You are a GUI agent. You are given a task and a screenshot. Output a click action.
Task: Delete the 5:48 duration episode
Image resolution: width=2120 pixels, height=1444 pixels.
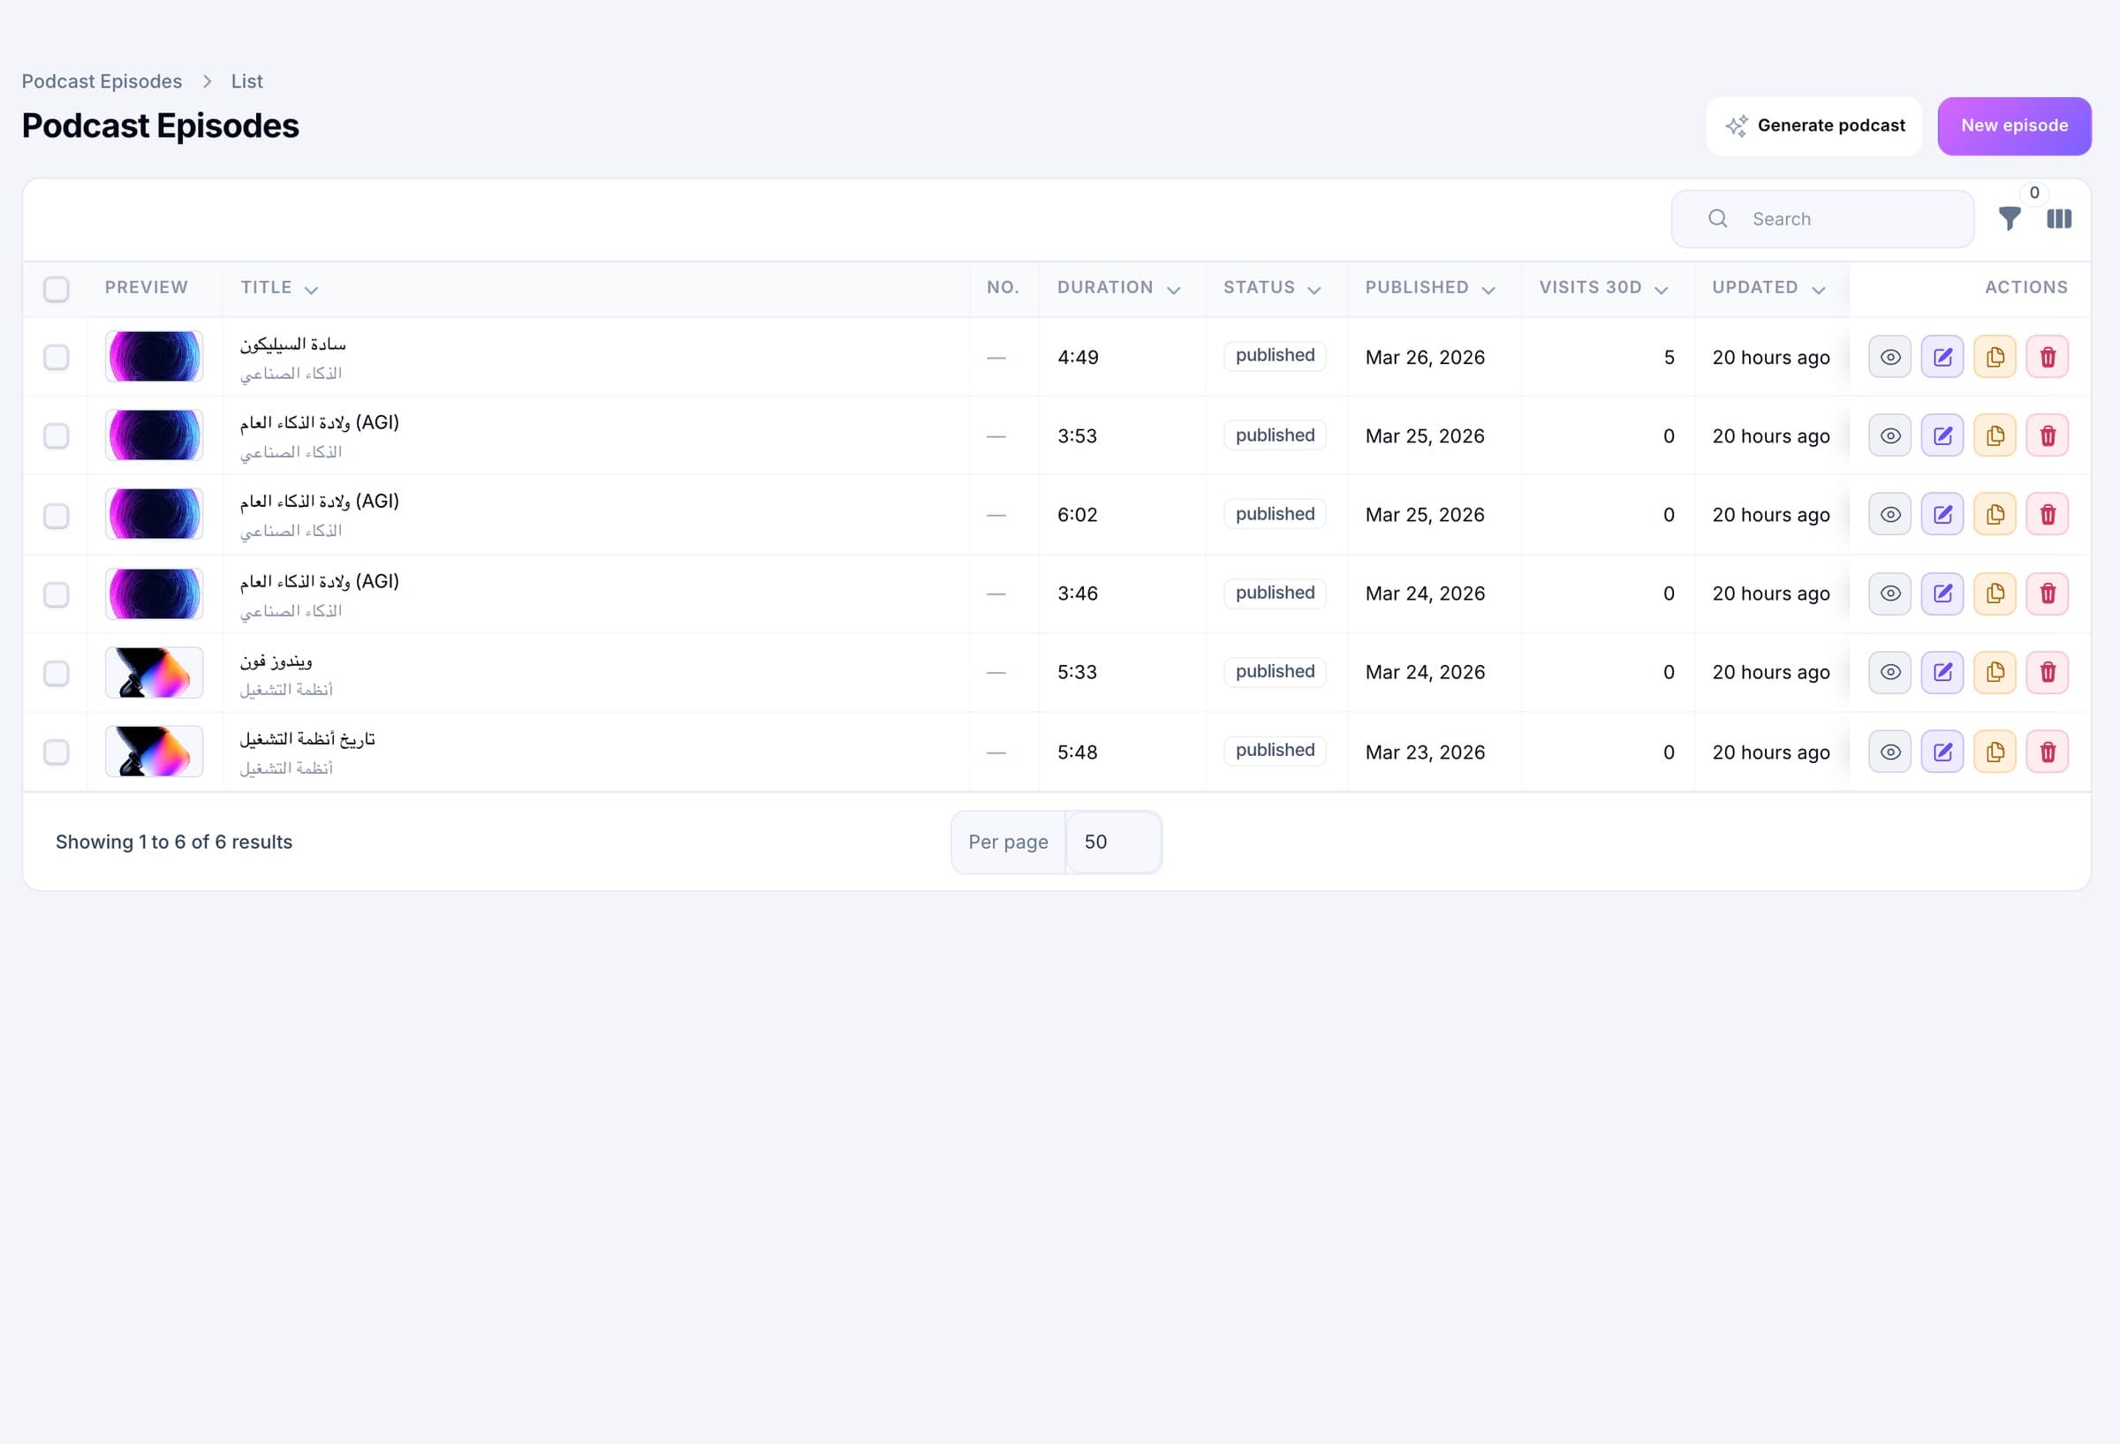click(2047, 752)
